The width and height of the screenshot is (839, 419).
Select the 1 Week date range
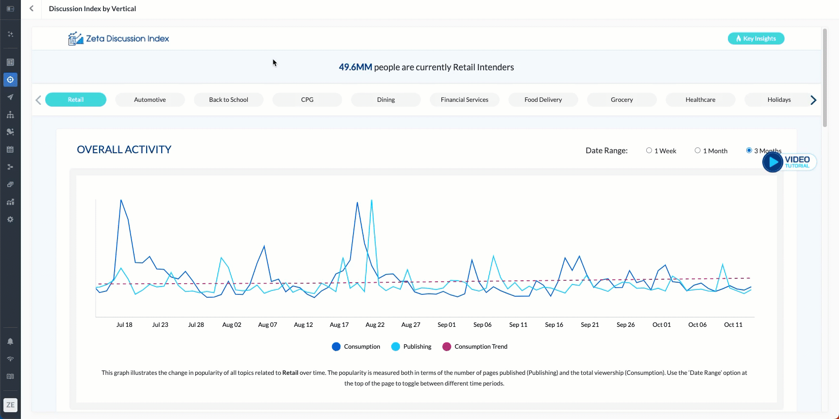point(649,150)
